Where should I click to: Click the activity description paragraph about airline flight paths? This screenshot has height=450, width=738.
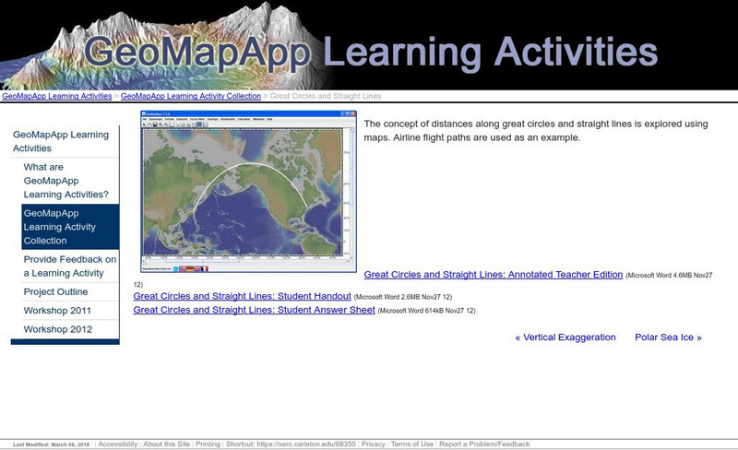[x=536, y=130]
